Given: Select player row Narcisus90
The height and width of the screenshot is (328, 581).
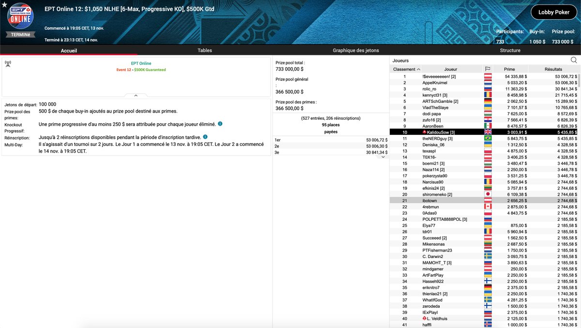Looking at the screenshot, I should (483, 182).
